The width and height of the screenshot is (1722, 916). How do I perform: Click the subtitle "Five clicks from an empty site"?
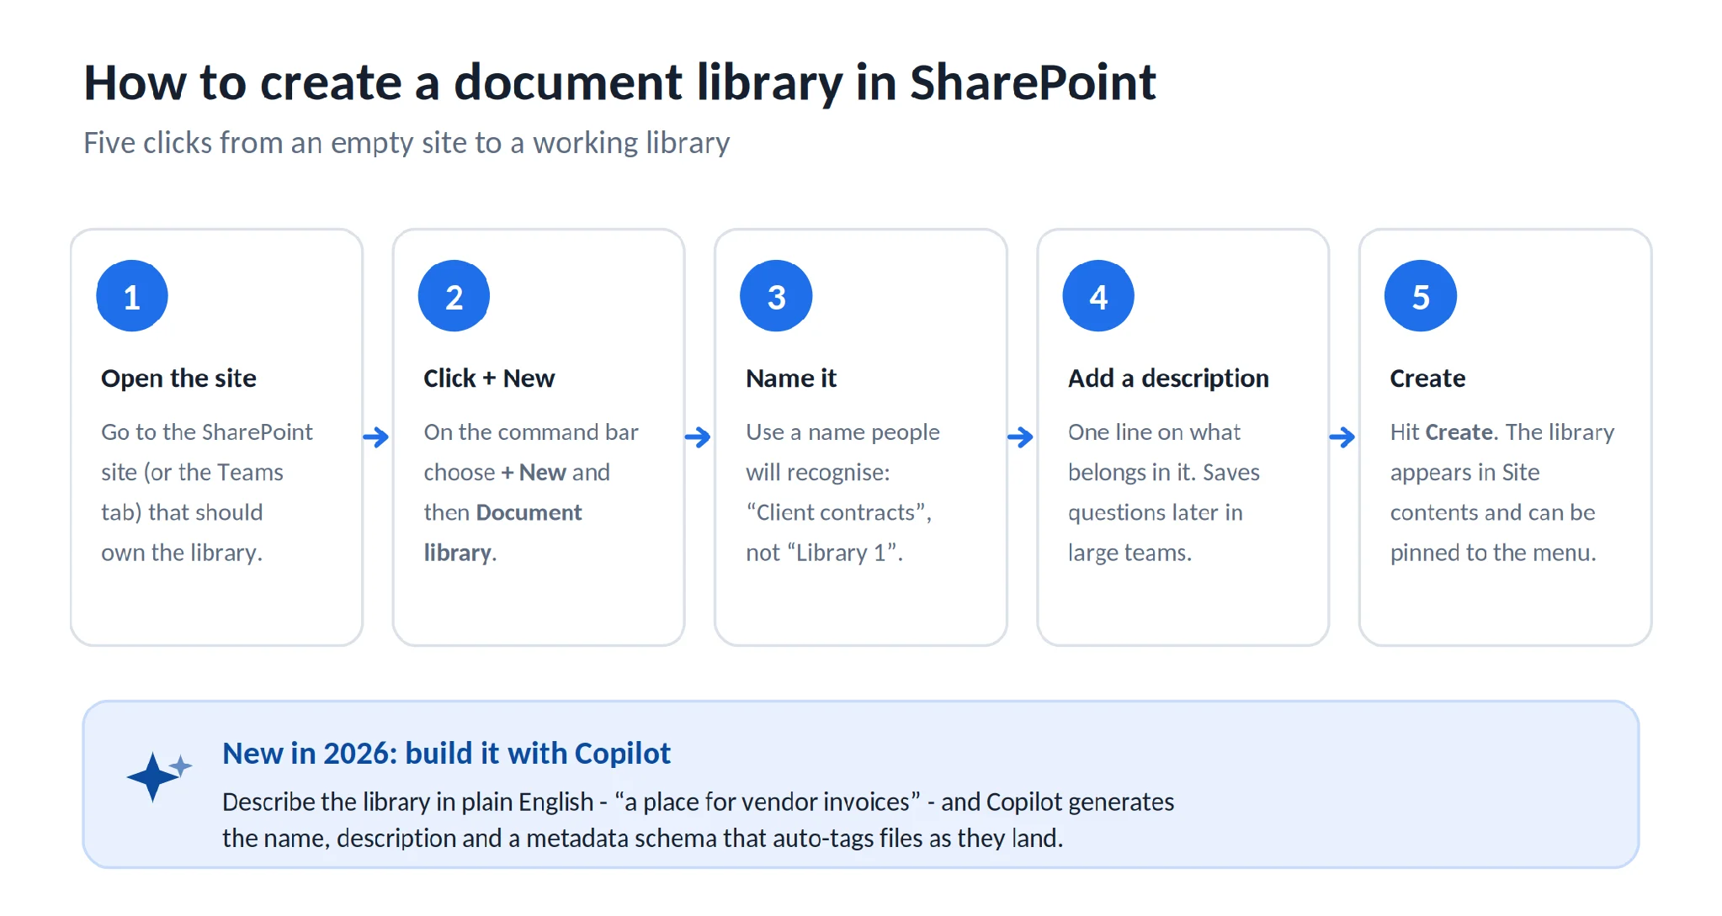[406, 143]
